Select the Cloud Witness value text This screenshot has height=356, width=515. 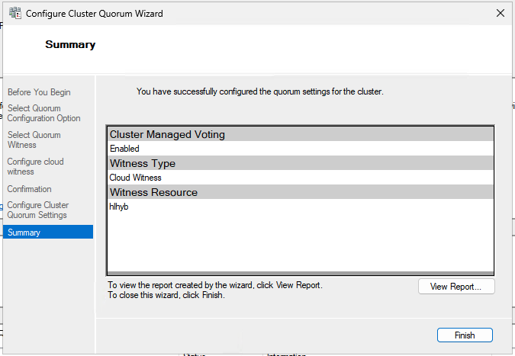click(135, 178)
